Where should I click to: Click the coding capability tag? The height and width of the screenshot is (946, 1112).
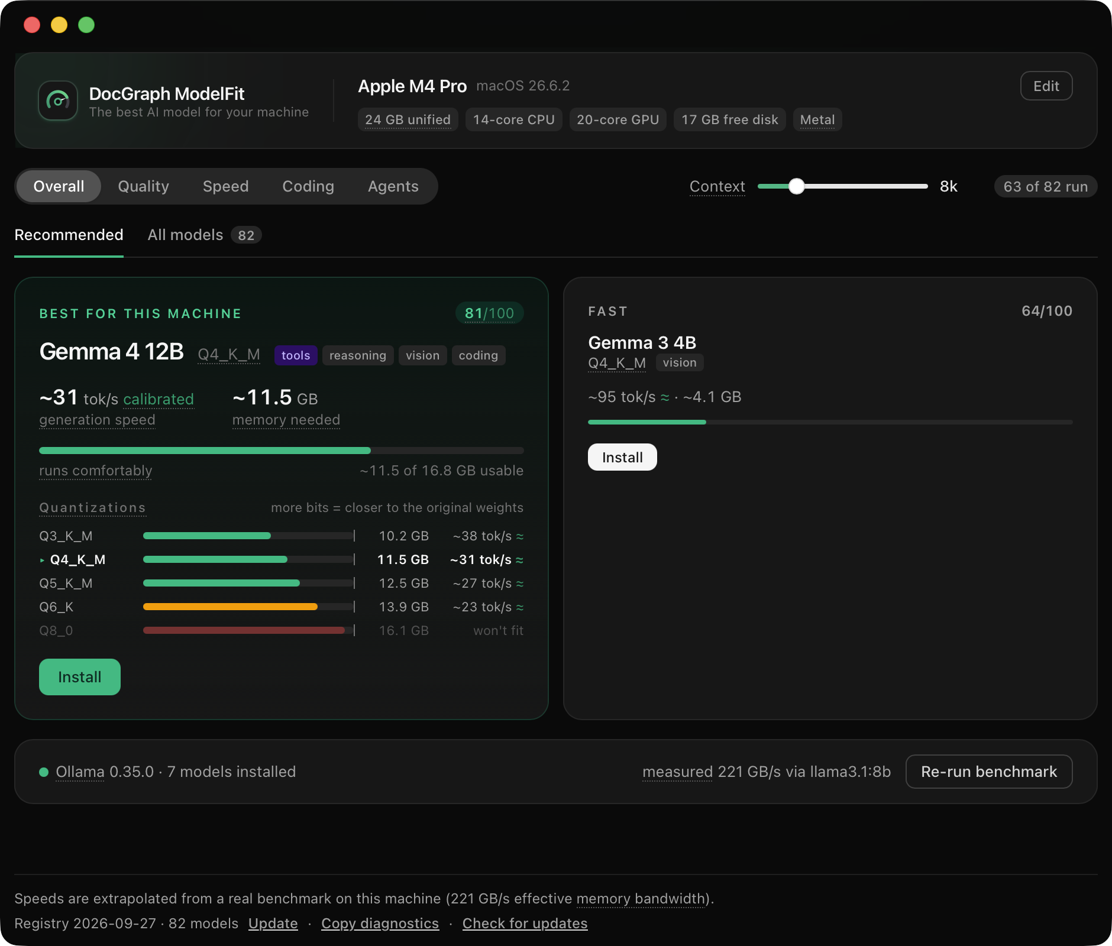tap(479, 355)
